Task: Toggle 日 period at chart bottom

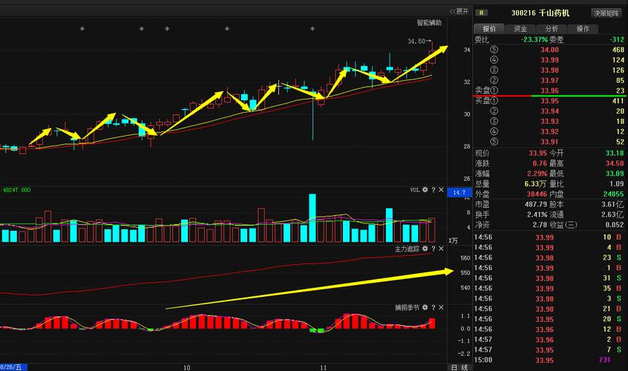Action: (454, 367)
